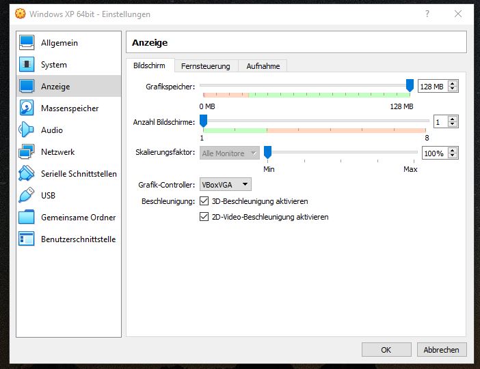This screenshot has width=480, height=369.
Task: Click the Anzahl Bildschirme value field
Action: point(441,122)
